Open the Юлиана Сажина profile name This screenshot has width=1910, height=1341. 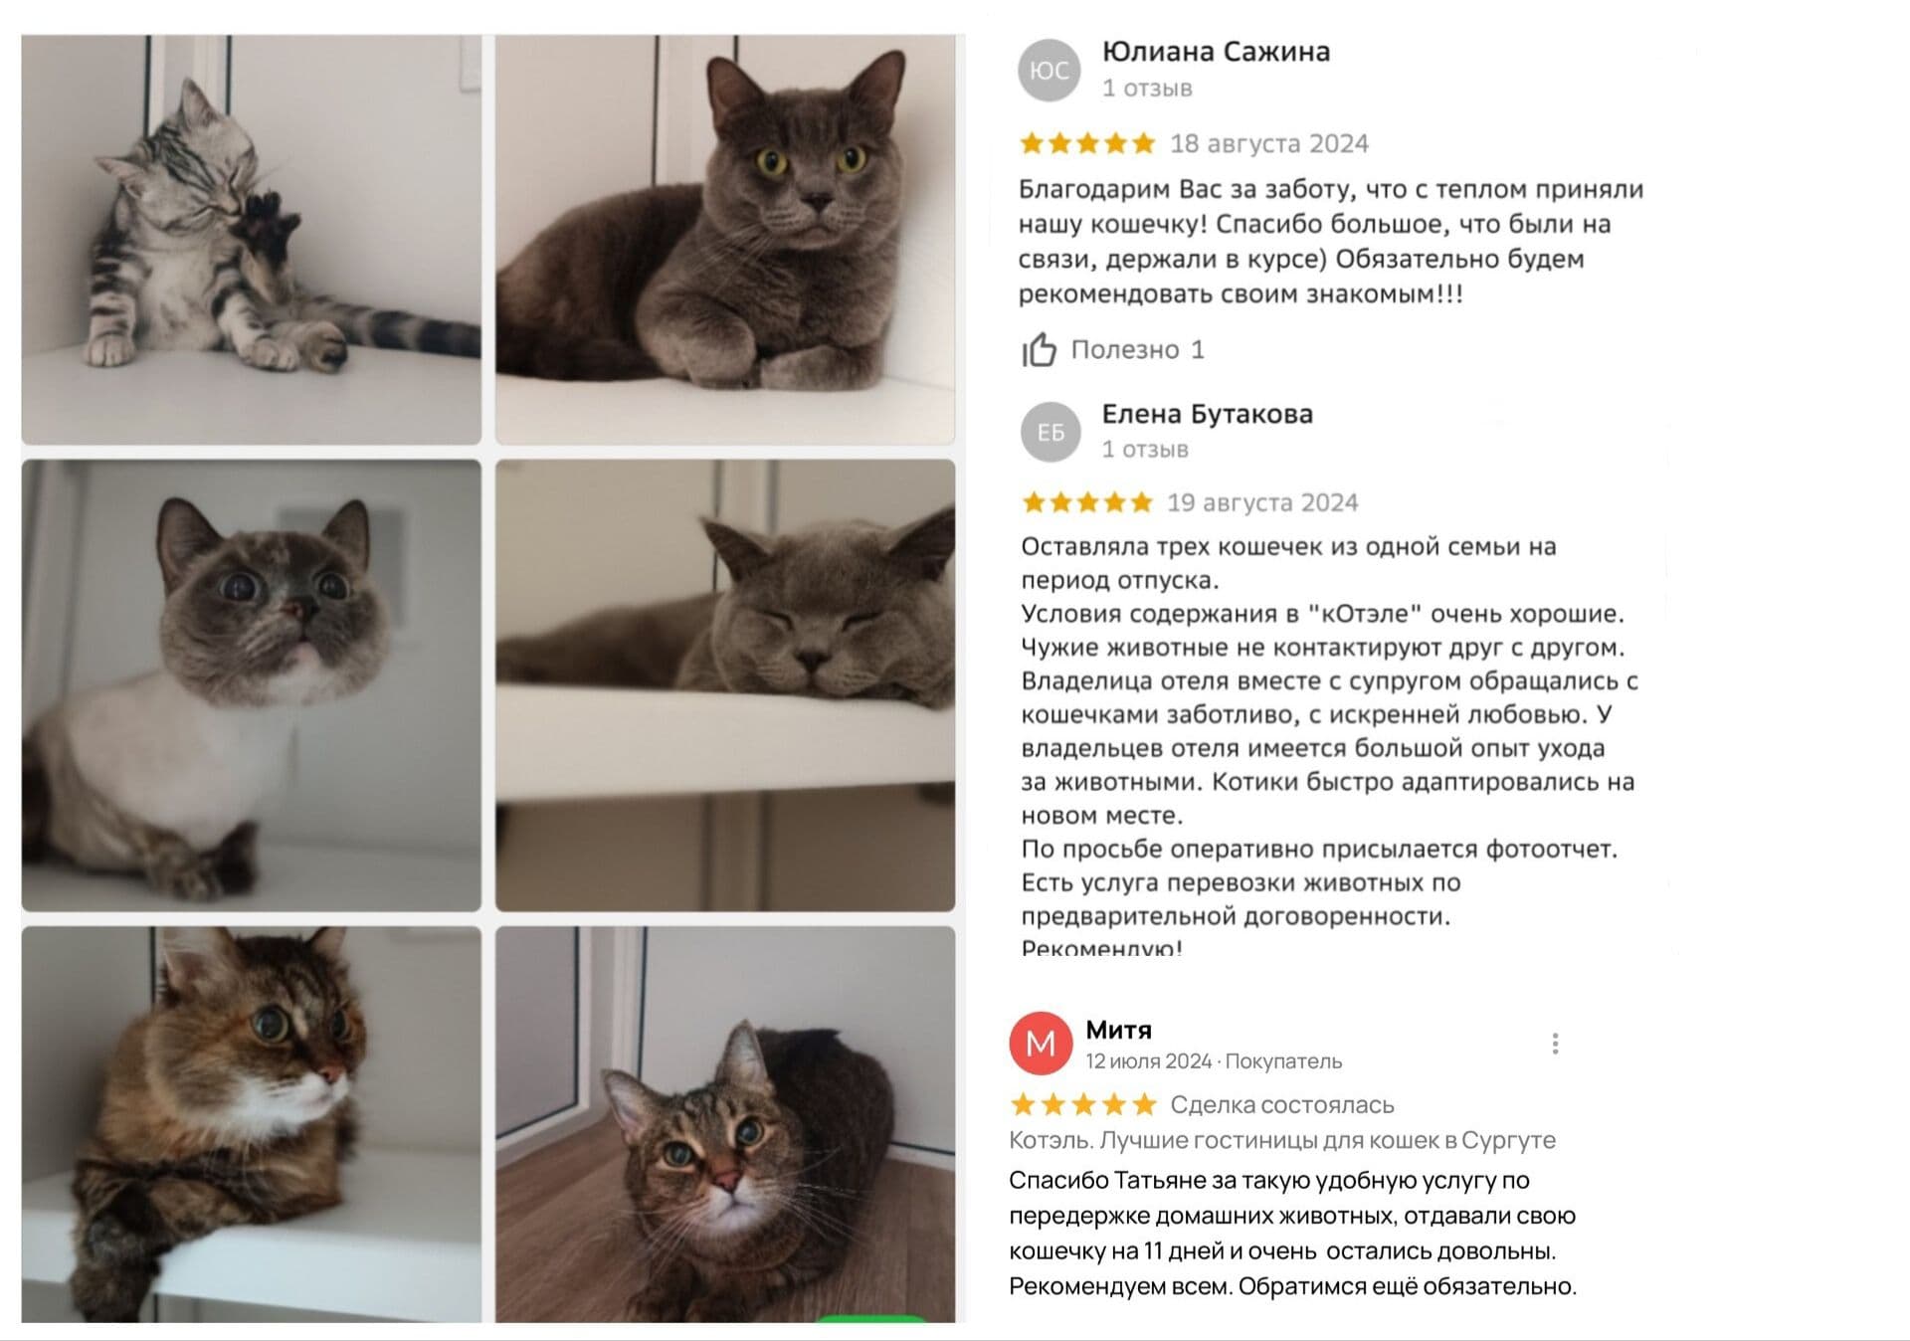pyautogui.click(x=1216, y=52)
